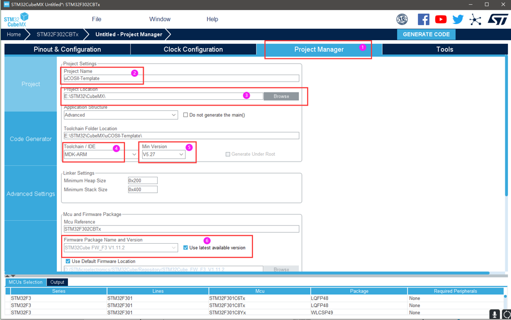Open the Toolchain / IDE dropdown
The image size is (511, 320).
coord(100,154)
